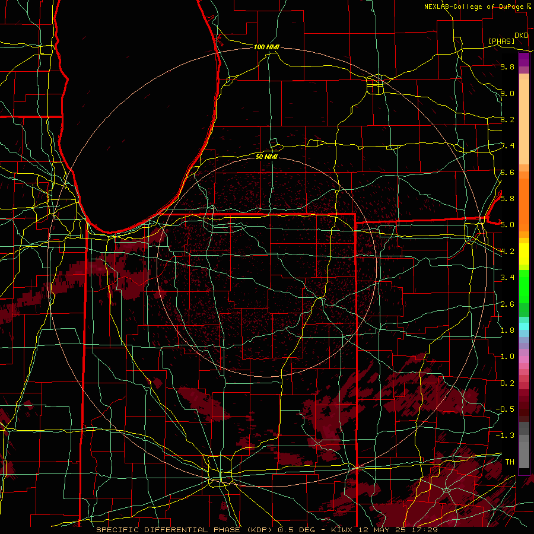Pick the bright green segment of the scale
The height and width of the screenshot is (534, 534).
(x=524, y=288)
